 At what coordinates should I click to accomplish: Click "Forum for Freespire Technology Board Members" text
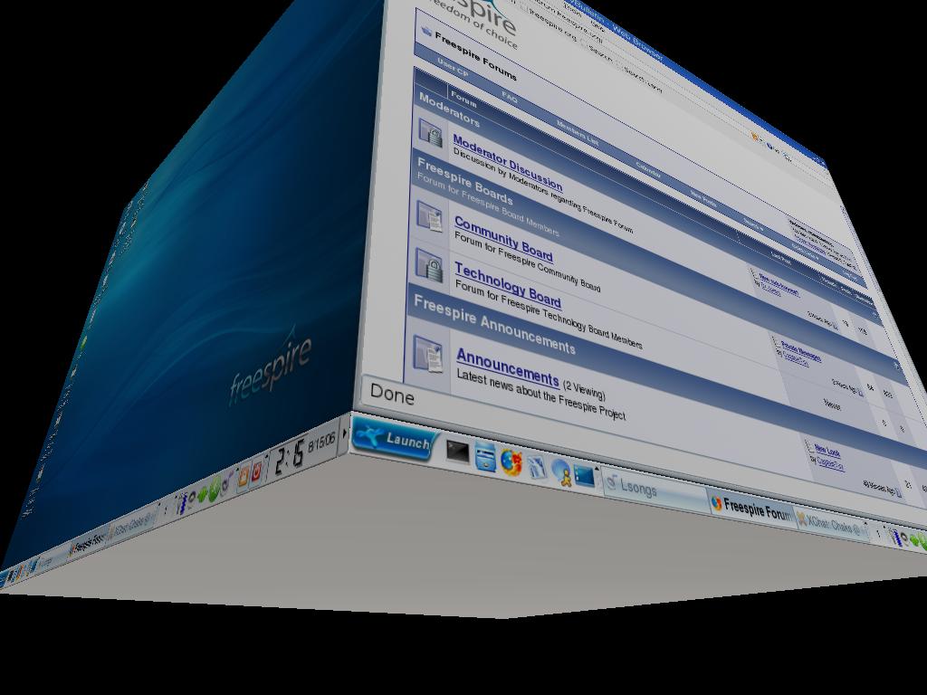pyautogui.click(x=548, y=313)
